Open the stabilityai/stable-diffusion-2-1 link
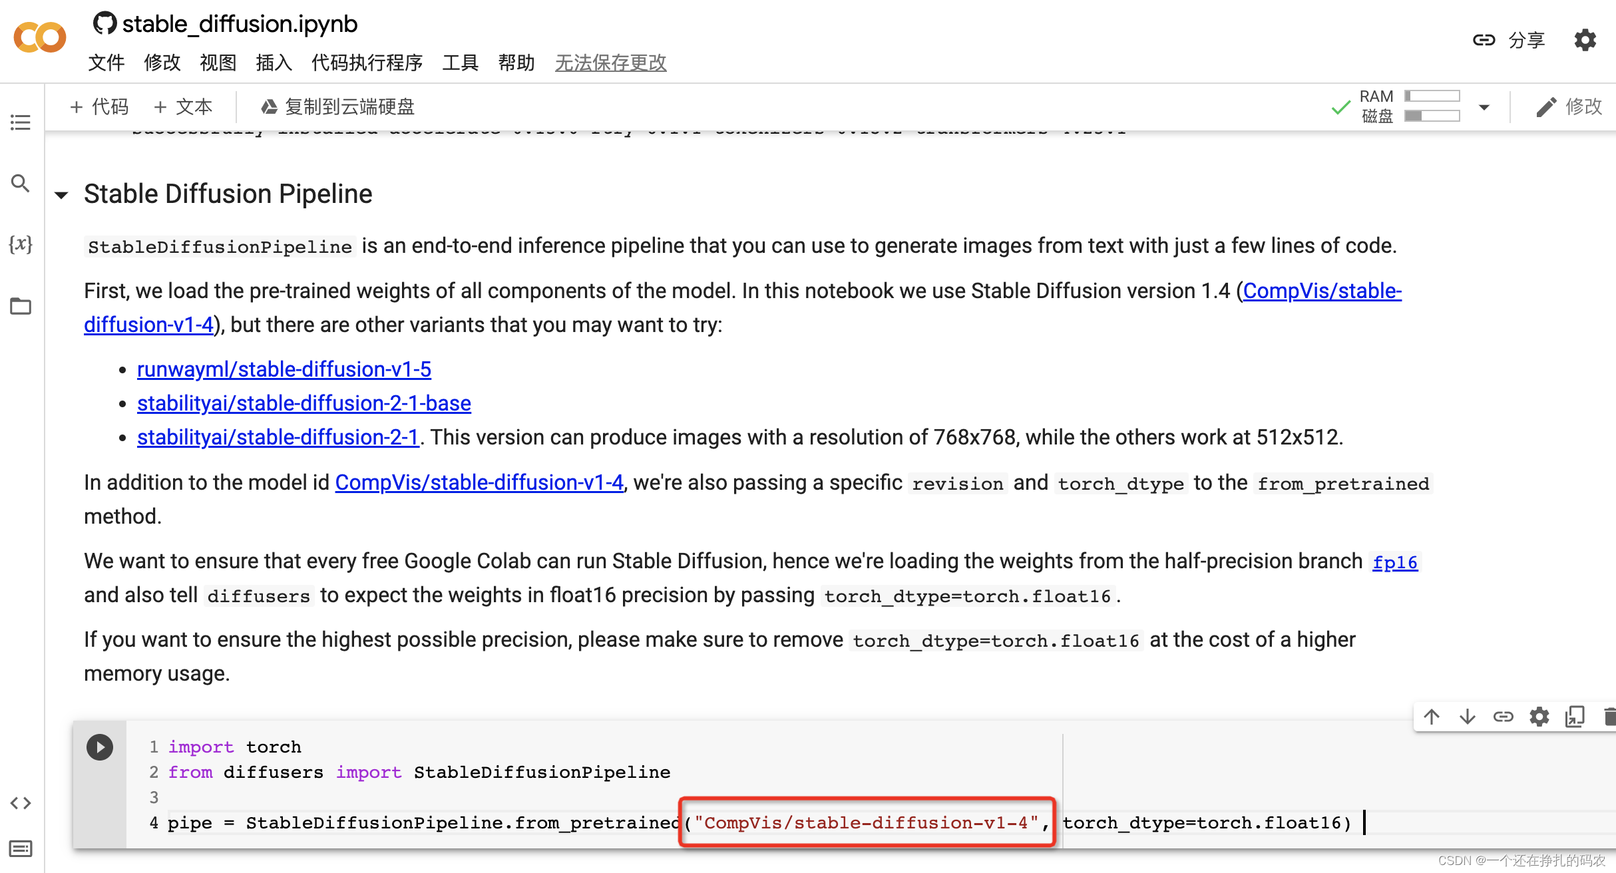 click(278, 437)
